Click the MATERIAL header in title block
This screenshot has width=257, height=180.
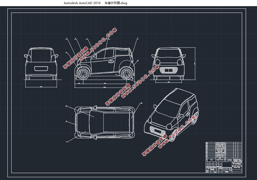coord(230,160)
